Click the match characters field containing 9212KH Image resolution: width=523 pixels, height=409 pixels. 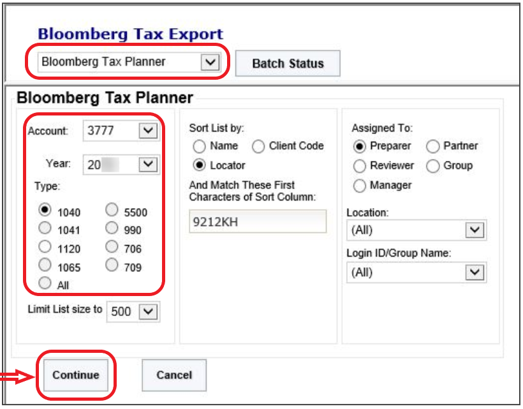pyautogui.click(x=258, y=221)
